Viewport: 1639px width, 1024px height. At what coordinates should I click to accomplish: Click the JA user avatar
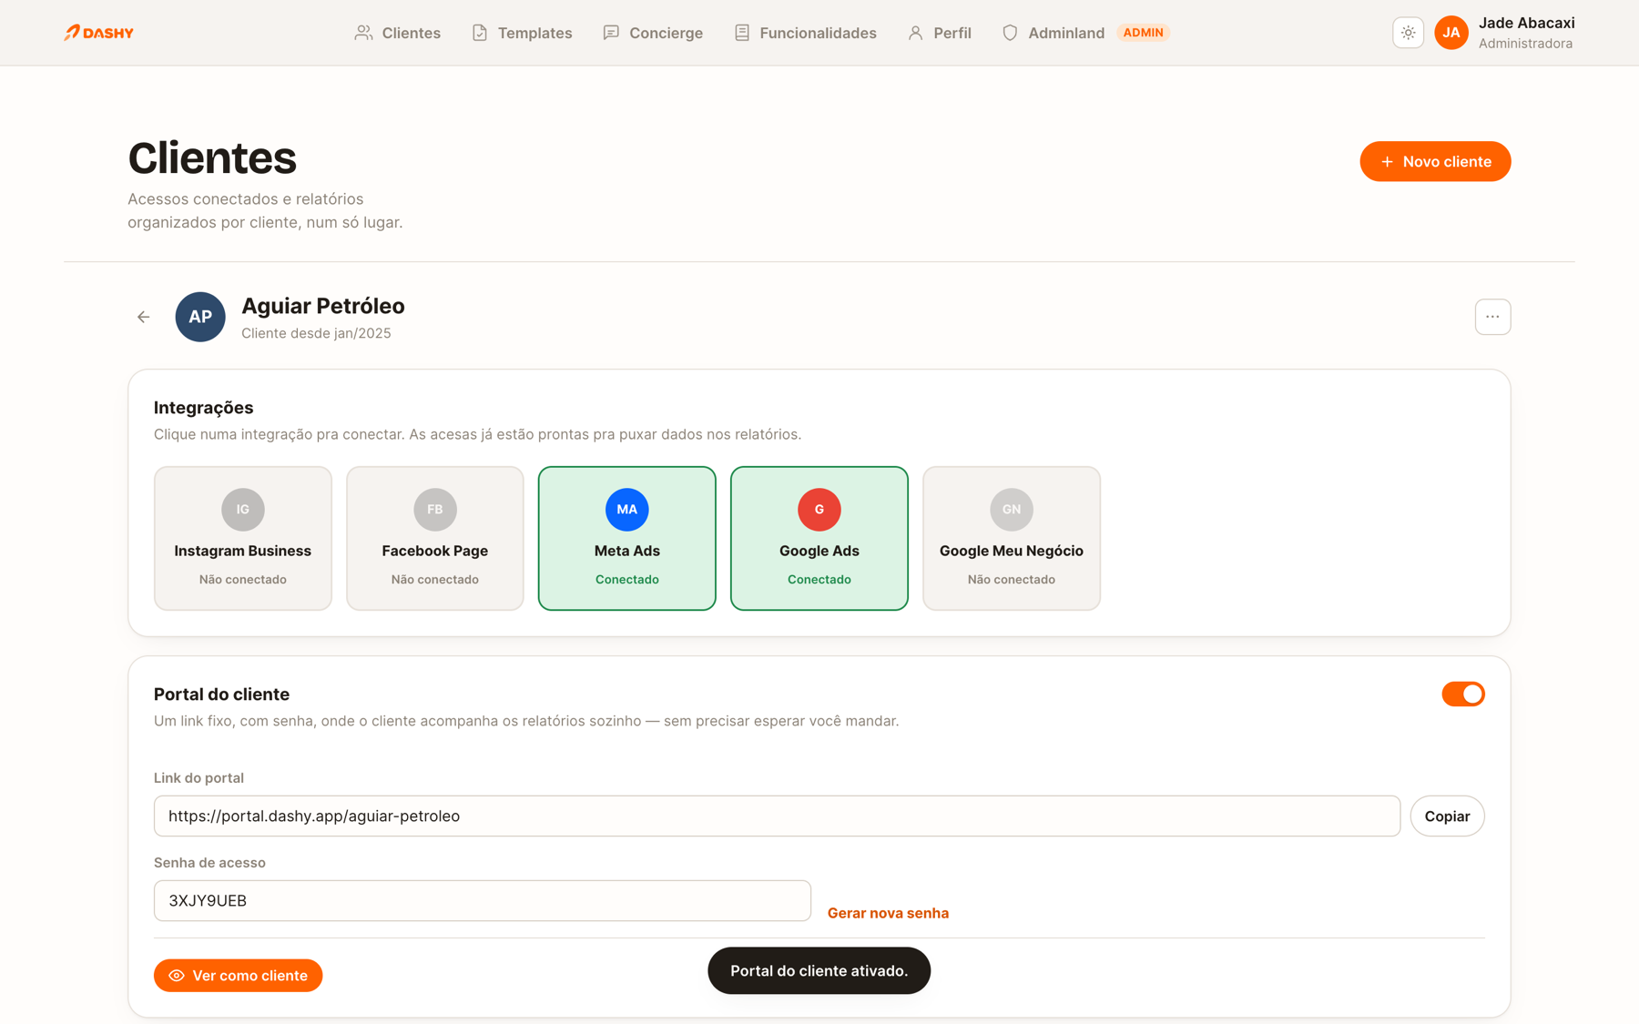(x=1451, y=33)
